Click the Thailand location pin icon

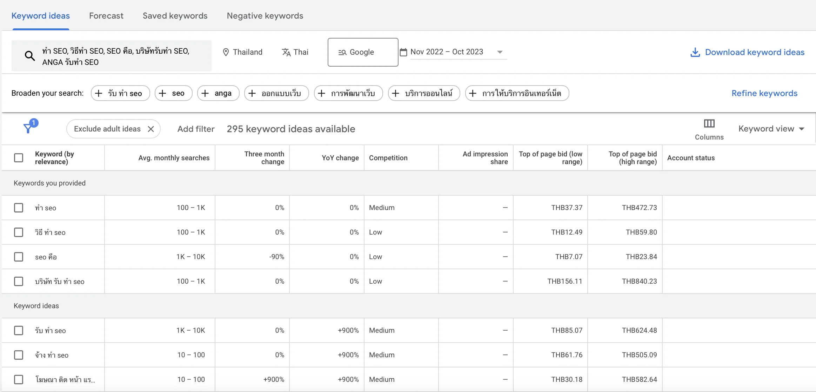(x=226, y=52)
